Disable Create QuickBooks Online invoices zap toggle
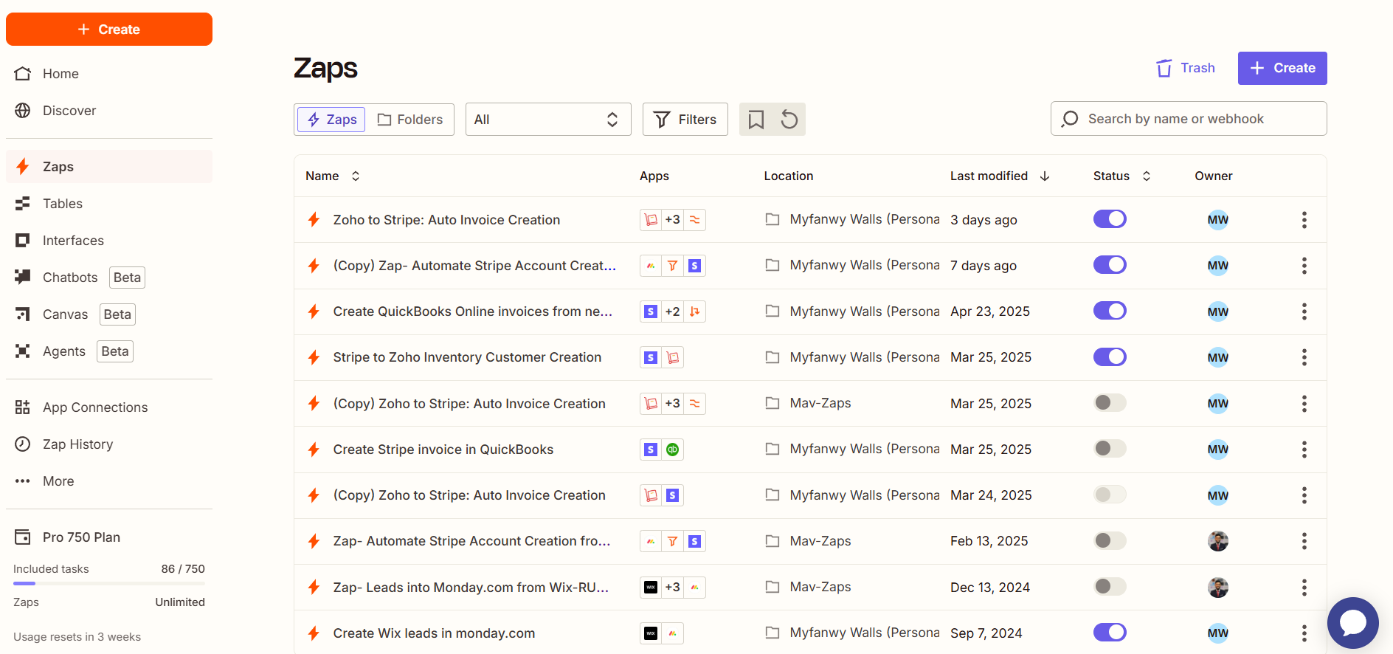Viewport: 1393px width, 654px height. tap(1110, 311)
